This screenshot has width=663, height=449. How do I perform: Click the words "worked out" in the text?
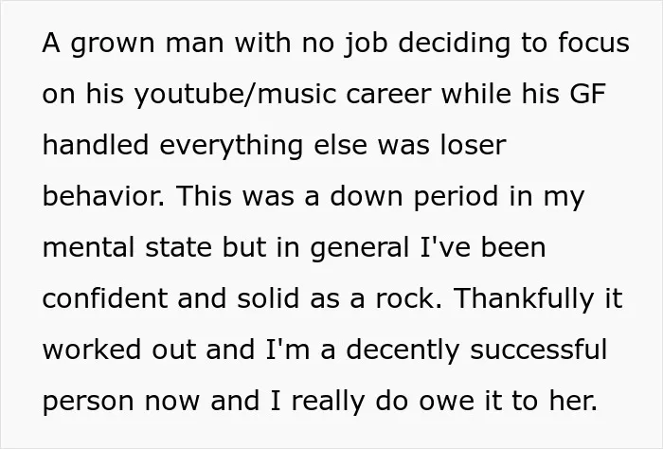(119, 350)
